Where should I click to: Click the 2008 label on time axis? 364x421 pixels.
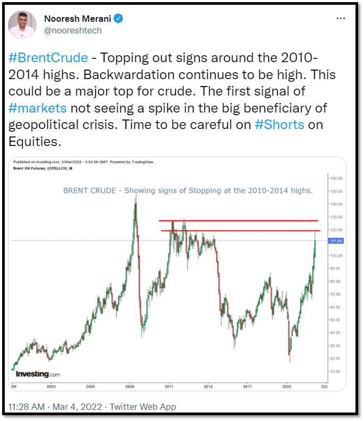tap(130, 386)
